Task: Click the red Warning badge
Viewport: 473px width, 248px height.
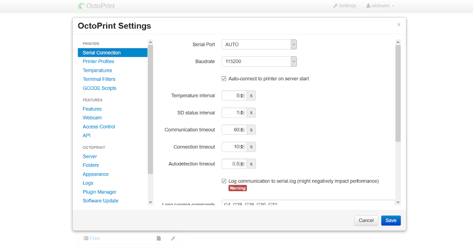Action: 238,188
